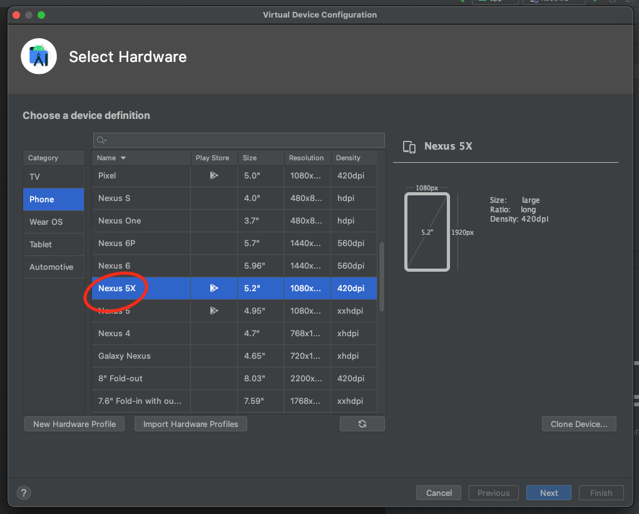Click the Finish button
639x514 pixels.
(x=601, y=493)
